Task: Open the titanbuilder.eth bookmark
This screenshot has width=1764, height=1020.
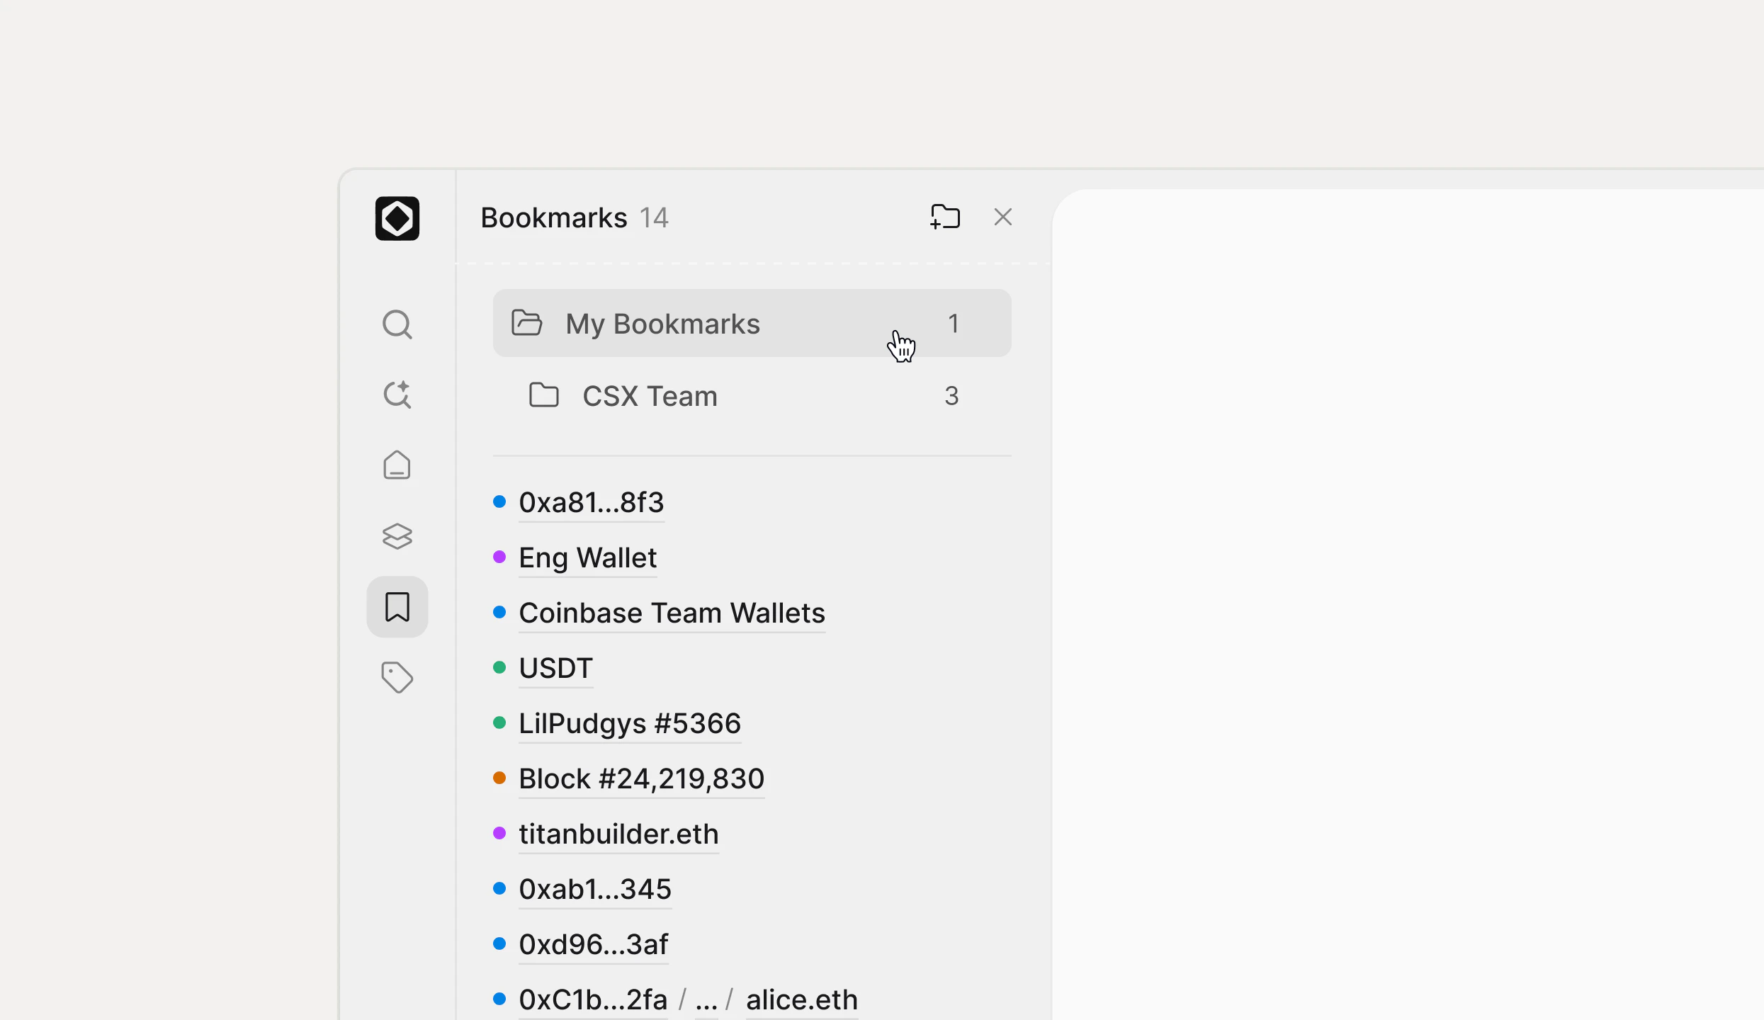Action: [x=618, y=834]
